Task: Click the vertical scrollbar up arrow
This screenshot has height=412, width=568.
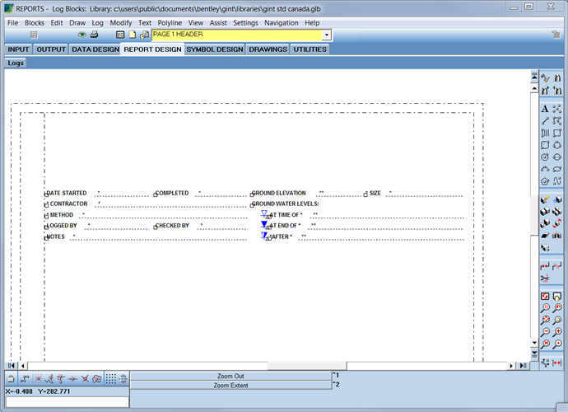Action: (x=534, y=88)
